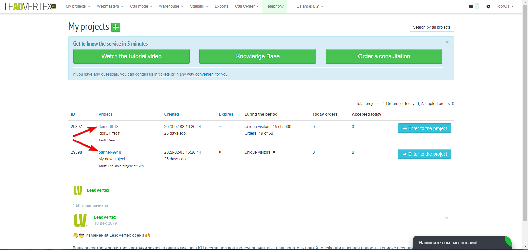Enter the demo-9918 project
Viewport: 528px width, 250px height.
(x=424, y=128)
